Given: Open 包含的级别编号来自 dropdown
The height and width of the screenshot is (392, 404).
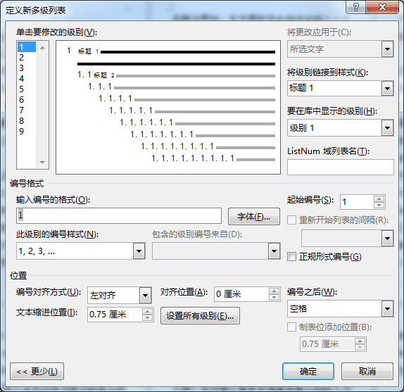Looking at the screenshot, I should click(x=274, y=251).
